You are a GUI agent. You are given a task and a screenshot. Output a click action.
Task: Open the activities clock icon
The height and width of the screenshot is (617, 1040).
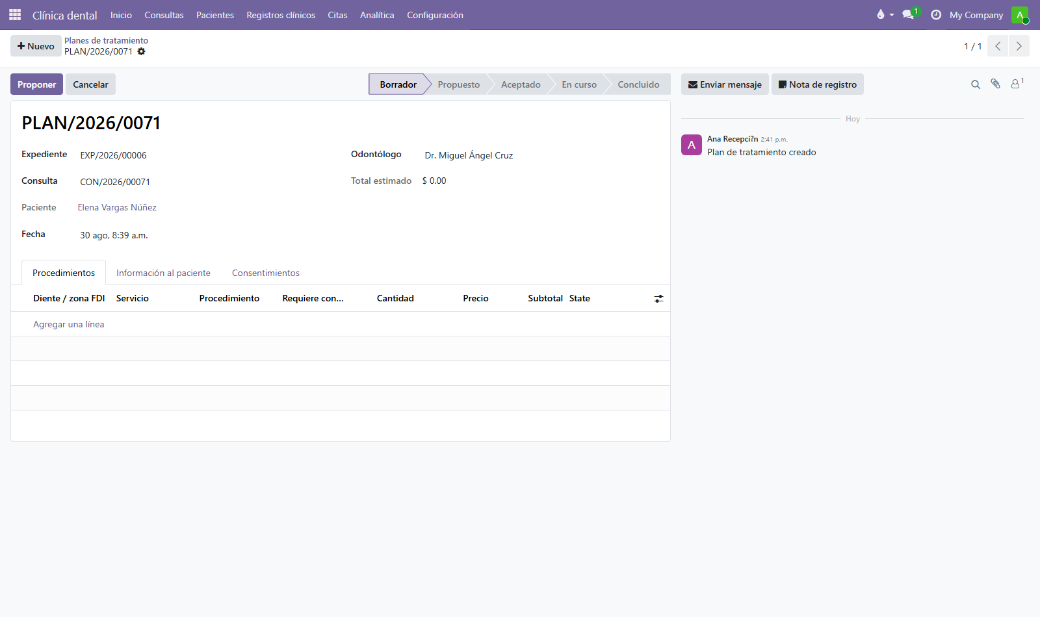click(936, 14)
